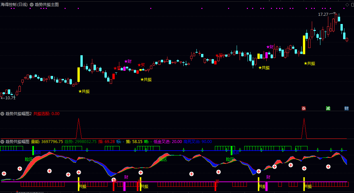Click the diamond icon at top right

(347, 5)
